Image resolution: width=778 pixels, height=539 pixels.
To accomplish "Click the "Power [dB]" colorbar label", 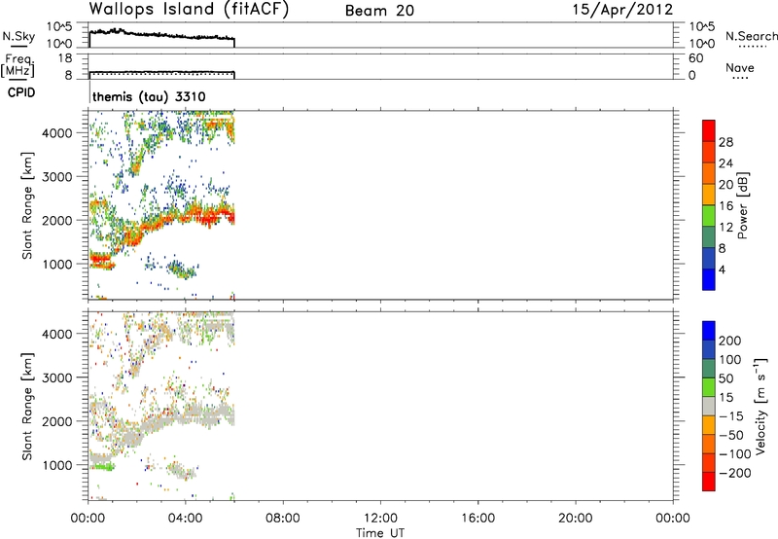I will coord(743,205).
